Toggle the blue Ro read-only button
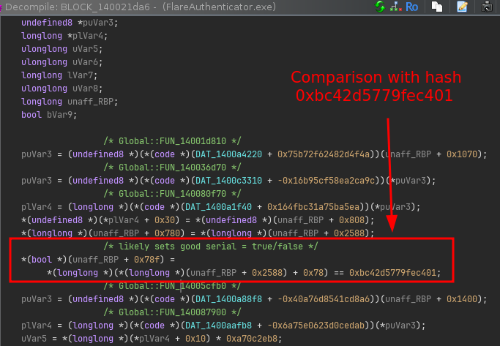 click(412, 7)
